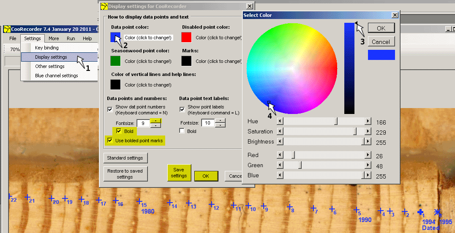Click the Brightness slider thumb
This screenshot has height=233, width=455.
[363, 141]
